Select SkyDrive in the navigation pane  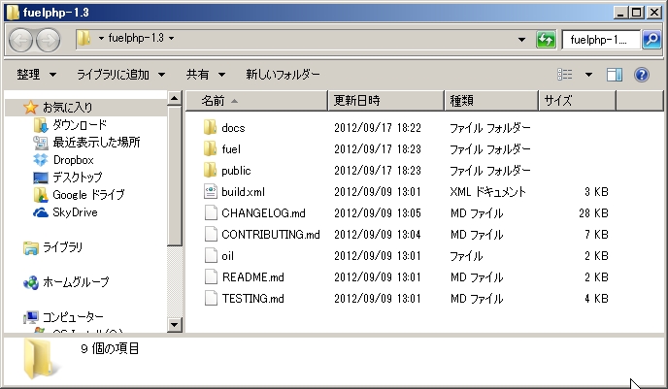75,211
